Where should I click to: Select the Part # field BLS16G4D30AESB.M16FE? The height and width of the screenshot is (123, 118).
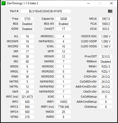coord(46,11)
